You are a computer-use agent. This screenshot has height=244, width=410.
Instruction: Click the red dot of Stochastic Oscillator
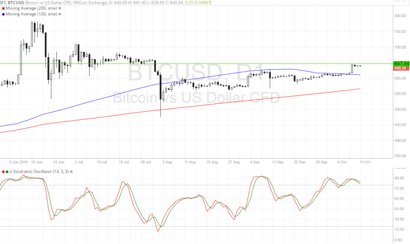[3, 172]
